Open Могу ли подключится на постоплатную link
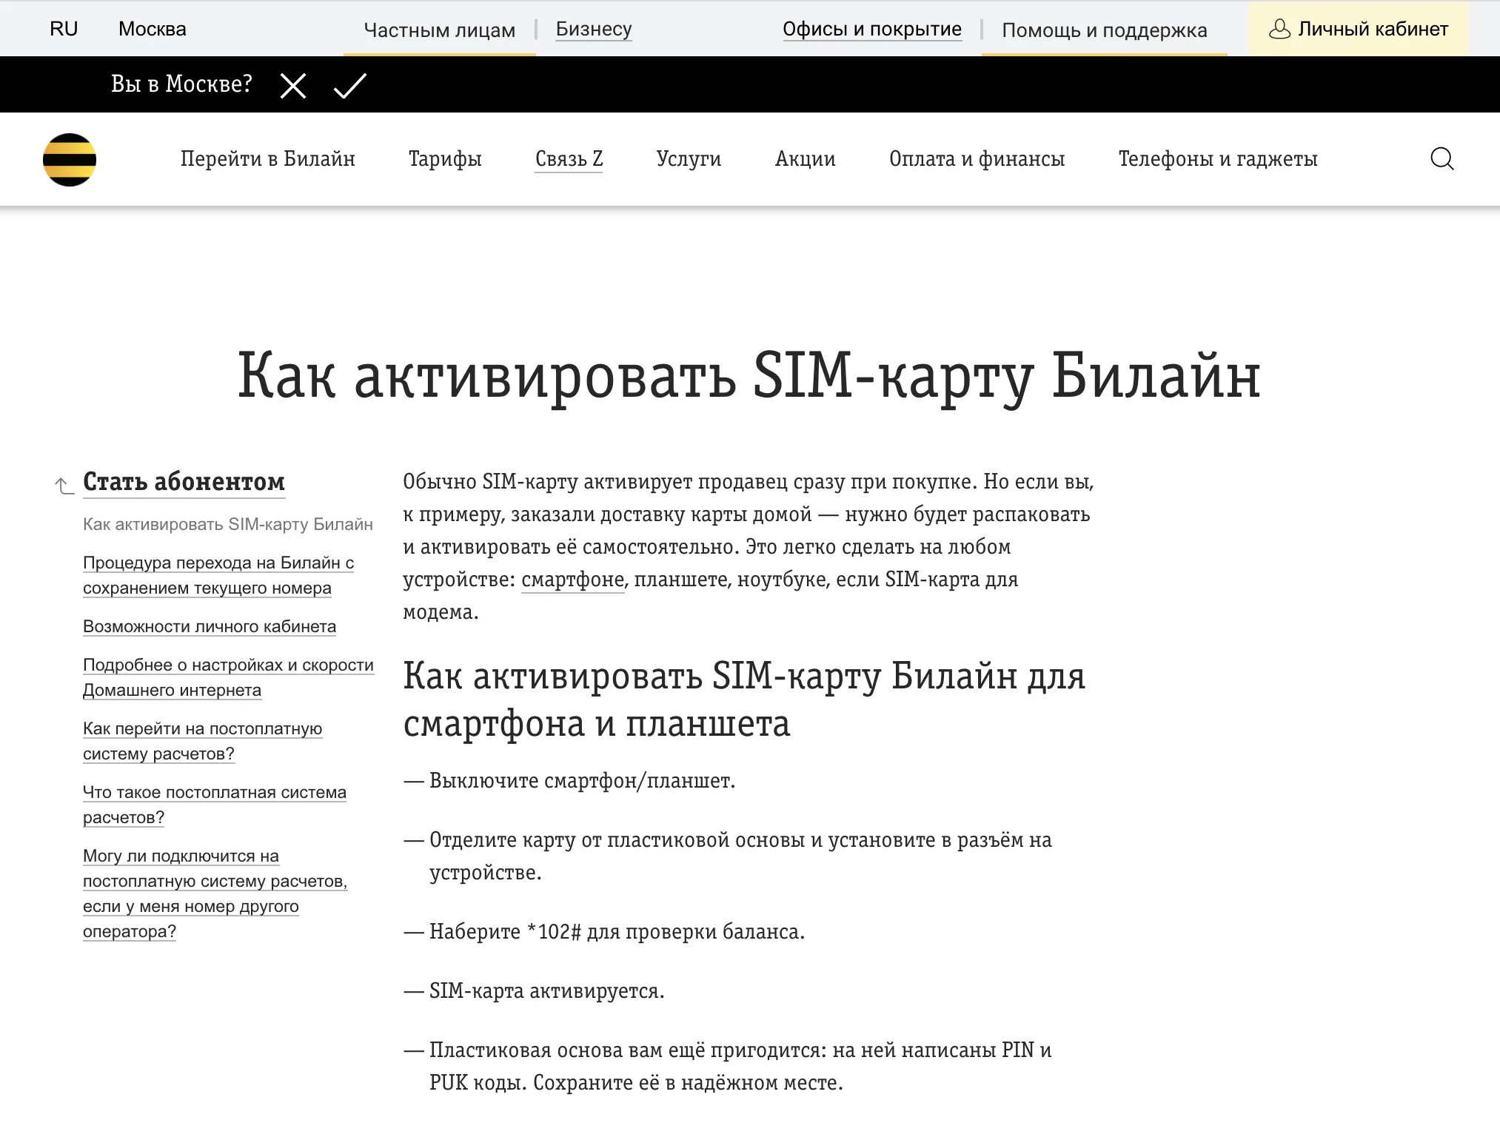The width and height of the screenshot is (1500, 1137). (x=215, y=893)
